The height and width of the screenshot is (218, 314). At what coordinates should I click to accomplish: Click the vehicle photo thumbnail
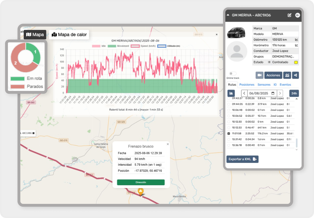tap(236, 32)
